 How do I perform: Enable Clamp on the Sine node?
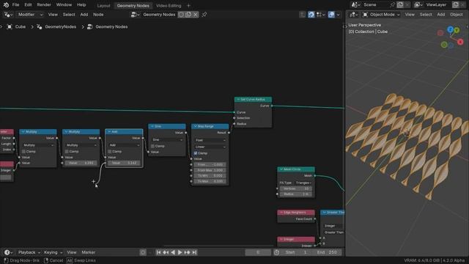[153, 146]
